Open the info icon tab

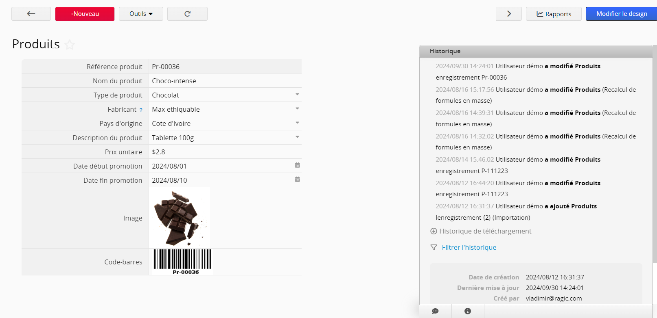[x=468, y=311]
